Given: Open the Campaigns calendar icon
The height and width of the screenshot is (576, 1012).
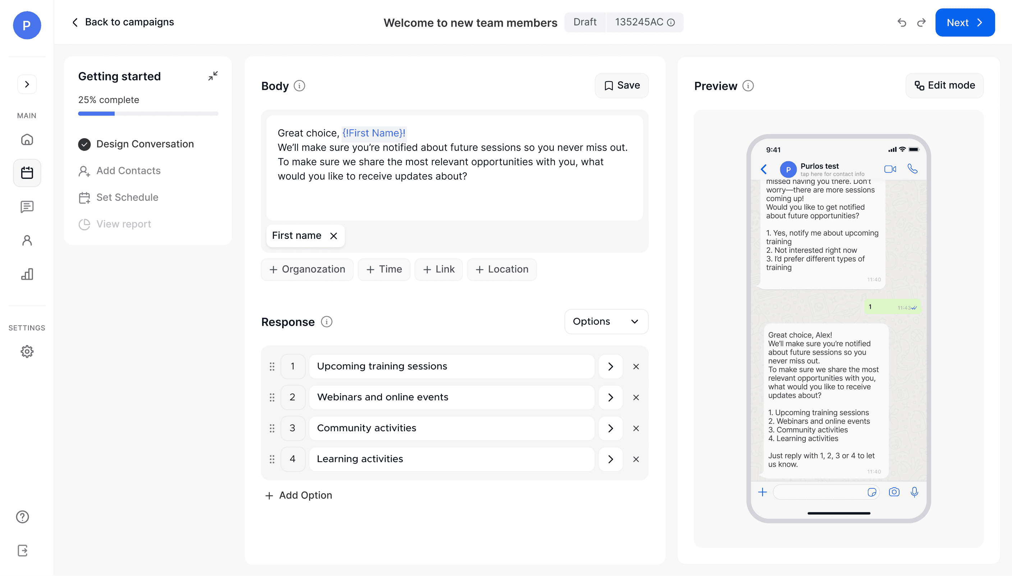Looking at the screenshot, I should tap(27, 173).
